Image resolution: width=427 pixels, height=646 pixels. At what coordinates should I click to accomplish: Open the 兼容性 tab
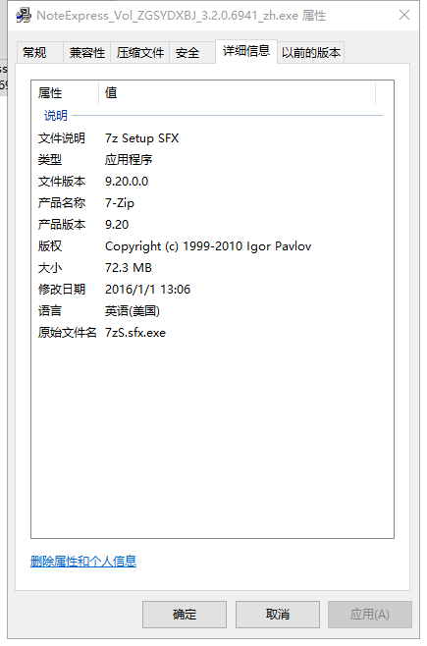[87, 53]
